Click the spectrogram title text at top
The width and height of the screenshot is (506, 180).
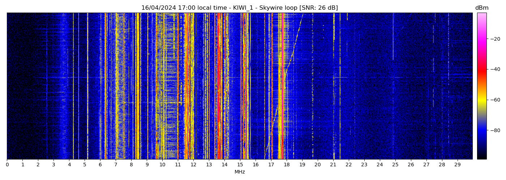(239, 8)
